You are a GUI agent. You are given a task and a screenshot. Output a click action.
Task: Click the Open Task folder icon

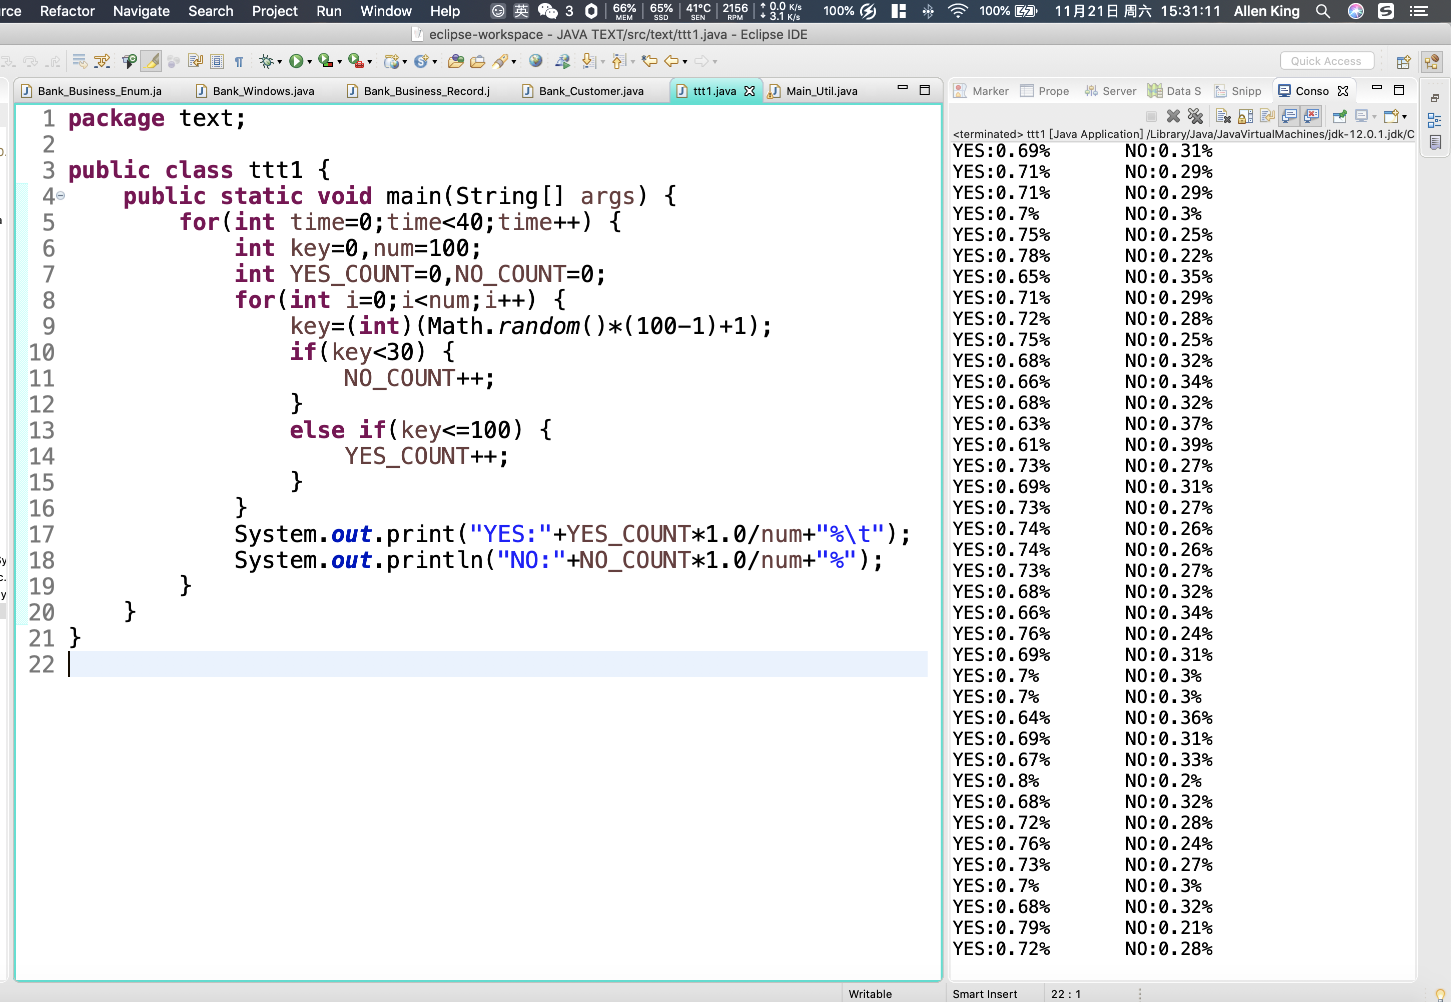point(477,61)
